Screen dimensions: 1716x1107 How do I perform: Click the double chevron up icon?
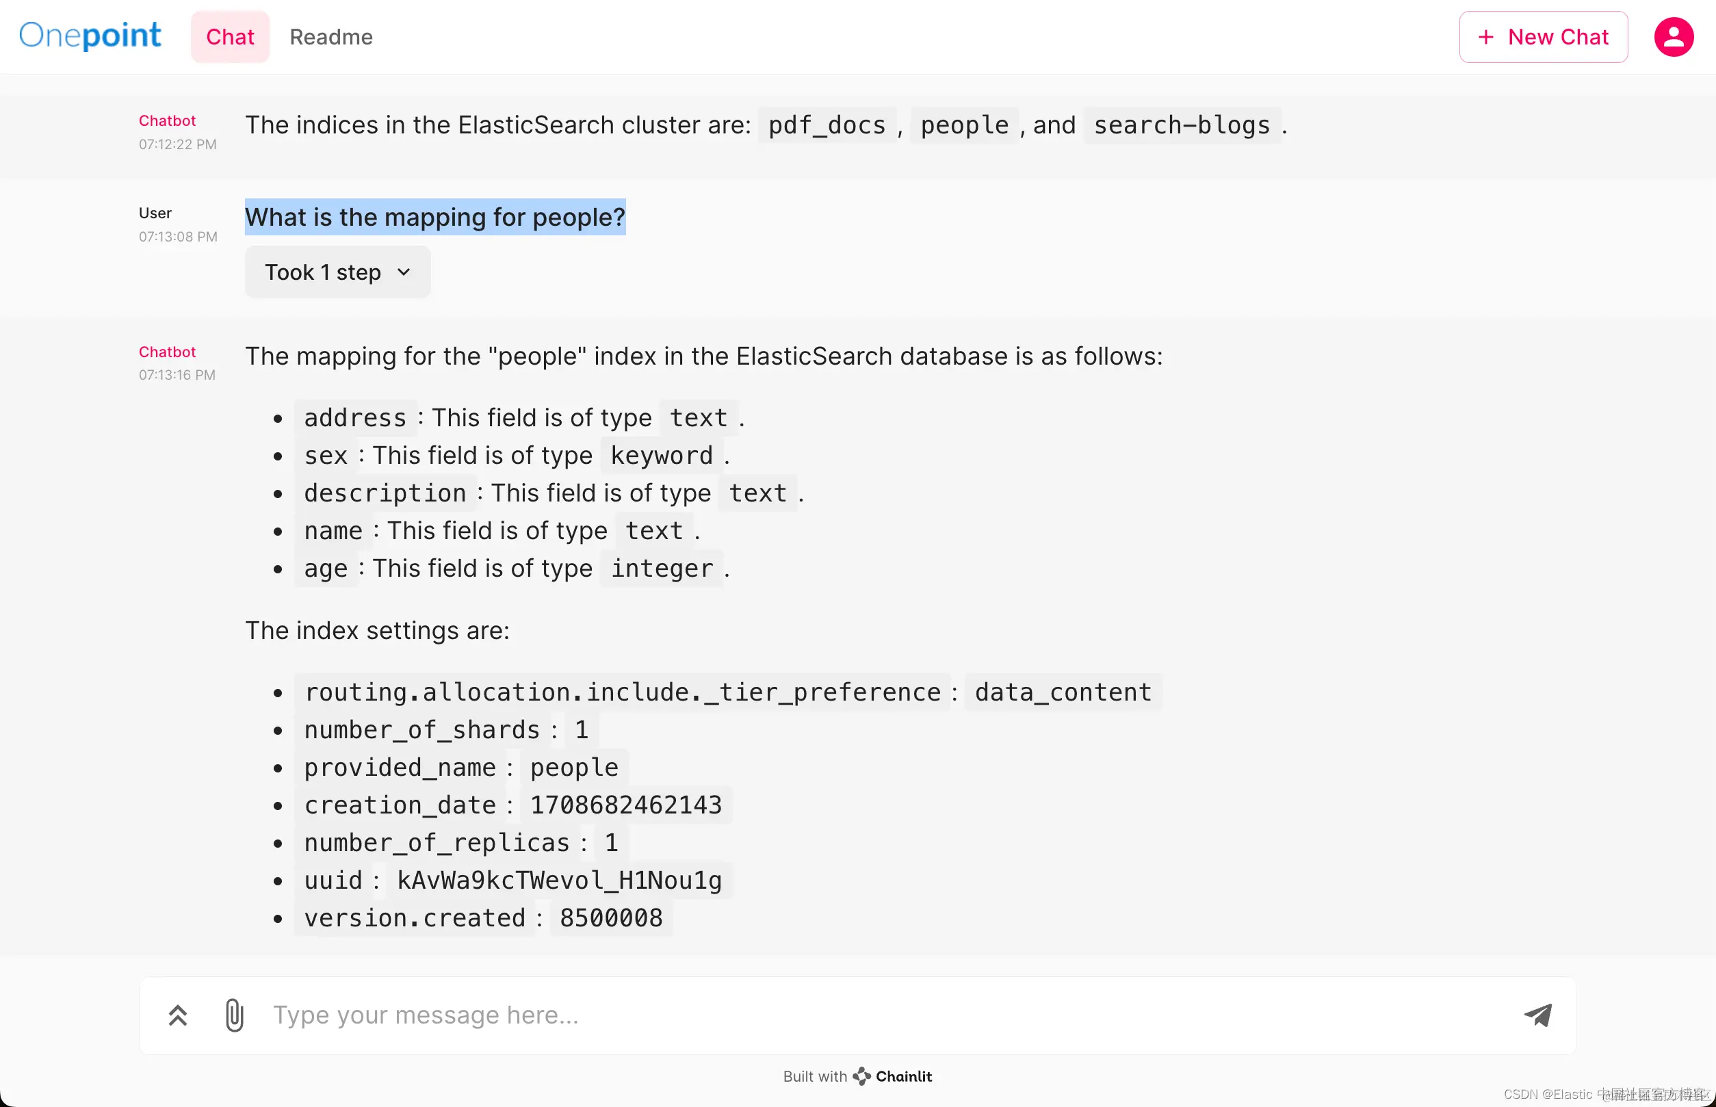point(178,1015)
